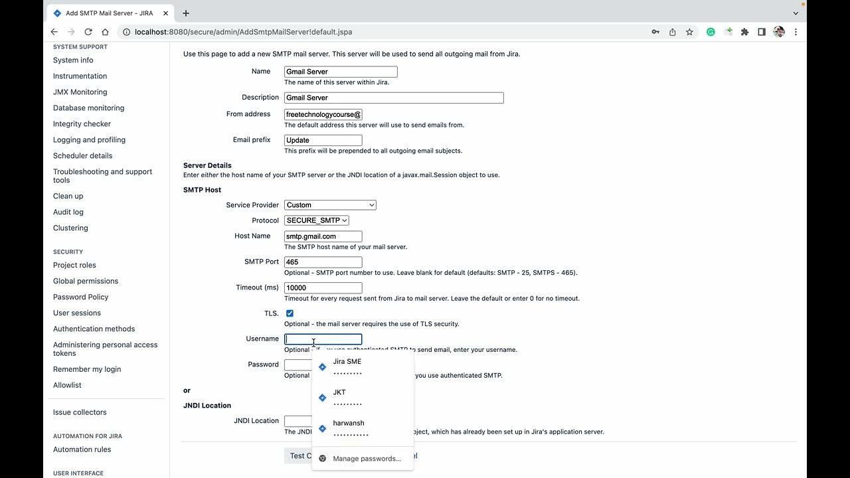Focus the Username field

323,339
